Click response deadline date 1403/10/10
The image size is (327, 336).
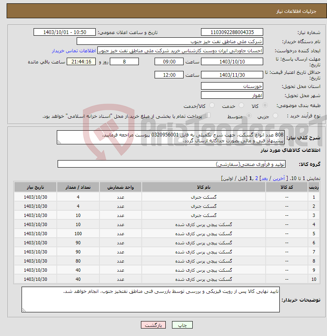click(232, 61)
